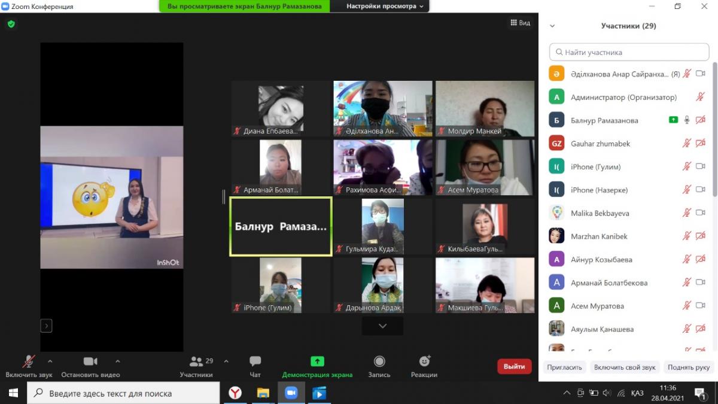The image size is (718, 404).
Task: Collapse participants panel with header chevron
Action: (552, 26)
